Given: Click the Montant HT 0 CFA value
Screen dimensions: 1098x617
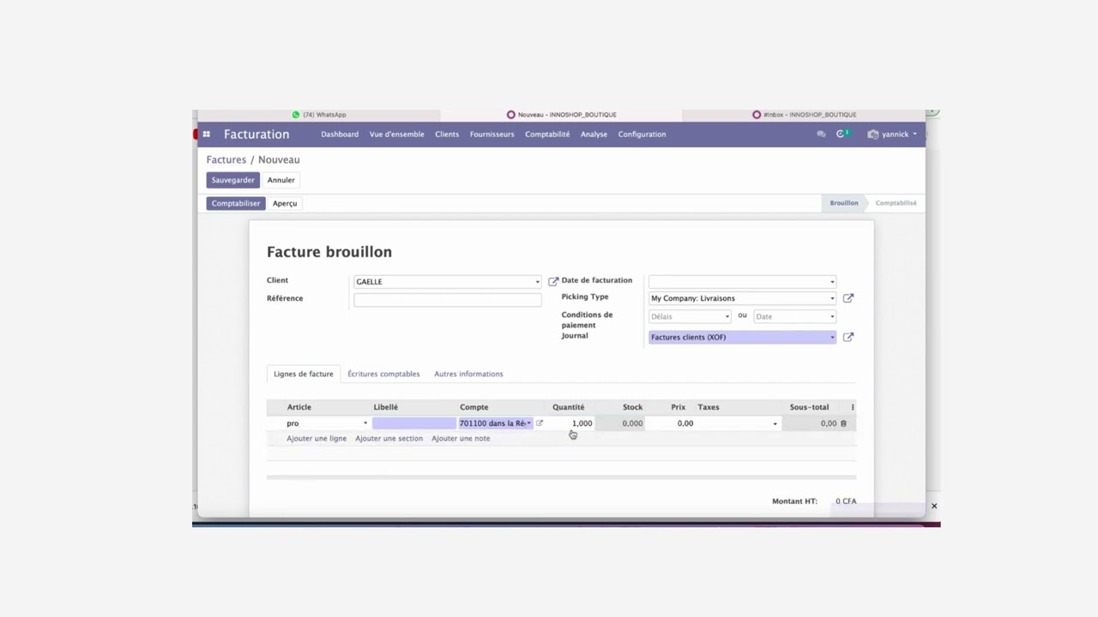Looking at the screenshot, I should tap(846, 501).
